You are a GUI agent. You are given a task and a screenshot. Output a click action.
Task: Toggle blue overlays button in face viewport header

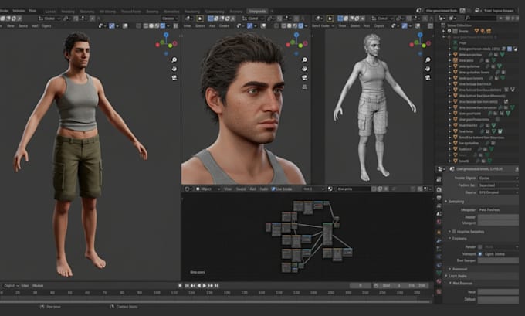point(250,25)
